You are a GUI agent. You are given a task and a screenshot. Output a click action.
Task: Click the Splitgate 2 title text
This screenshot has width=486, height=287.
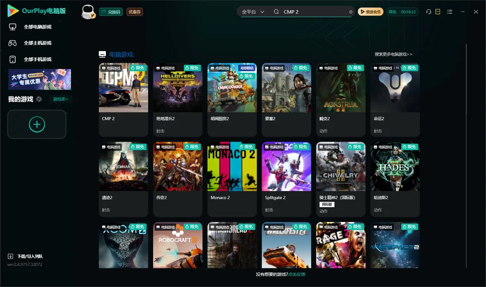tap(275, 198)
